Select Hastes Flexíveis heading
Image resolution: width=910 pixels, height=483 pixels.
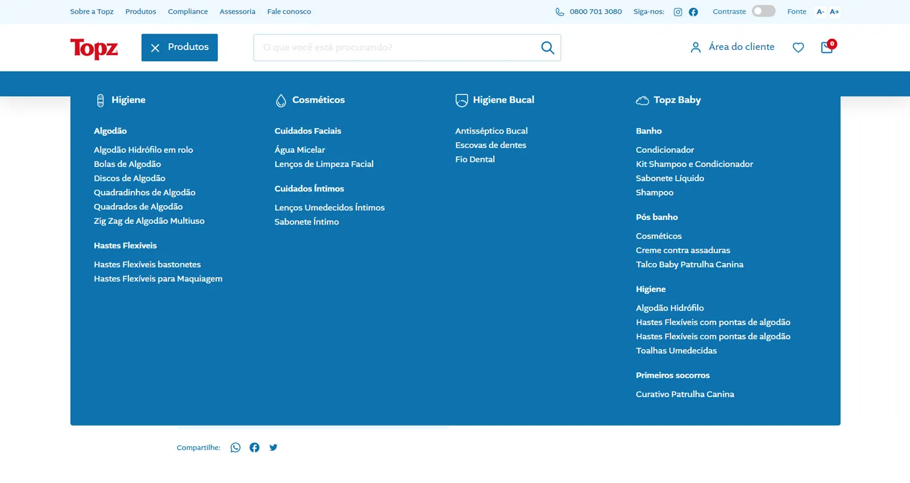click(125, 245)
